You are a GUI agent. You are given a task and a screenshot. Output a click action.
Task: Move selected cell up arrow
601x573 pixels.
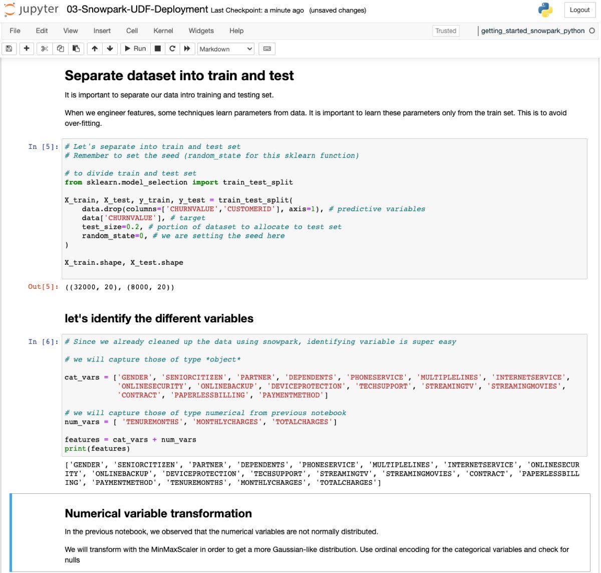tap(95, 49)
